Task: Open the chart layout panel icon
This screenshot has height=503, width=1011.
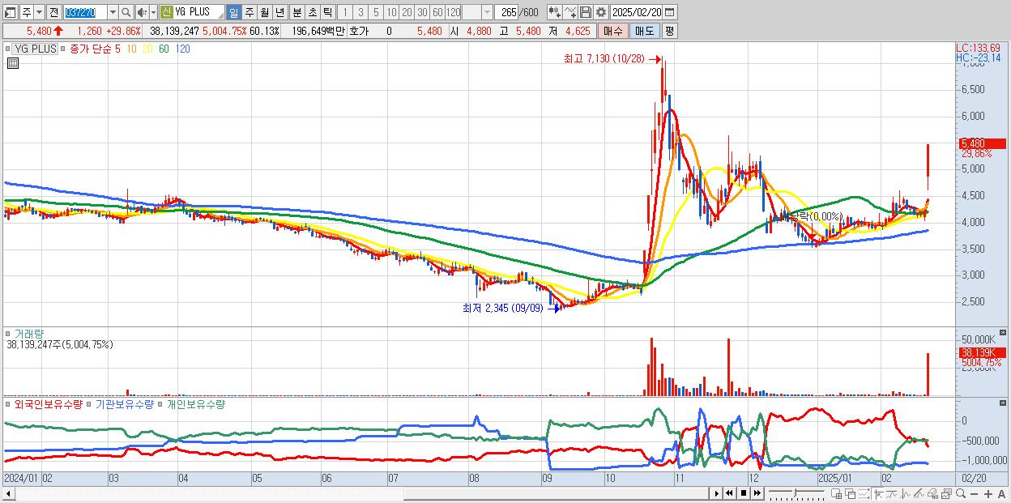Action: click(x=10, y=12)
